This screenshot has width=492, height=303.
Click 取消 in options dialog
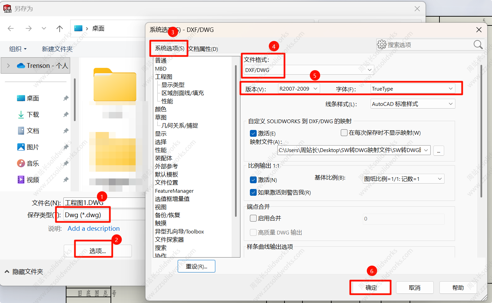coord(415,288)
